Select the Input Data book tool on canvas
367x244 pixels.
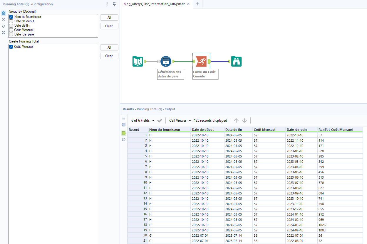(138, 61)
